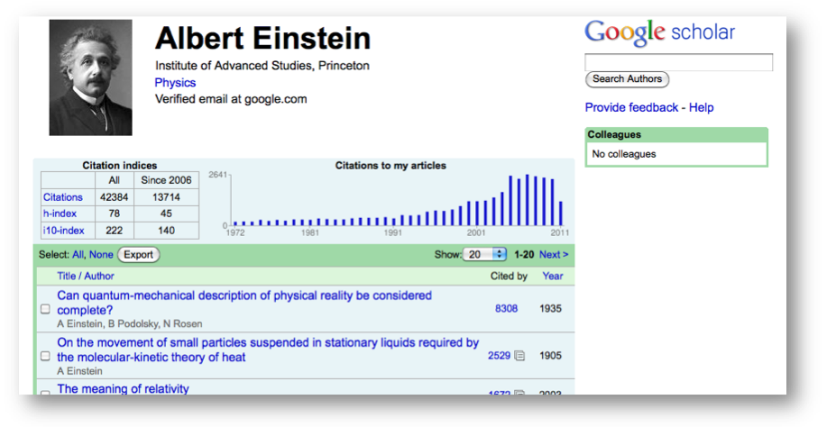Click Albert Einstein's profile photo
This screenshot has width=836, height=427.
coord(90,78)
